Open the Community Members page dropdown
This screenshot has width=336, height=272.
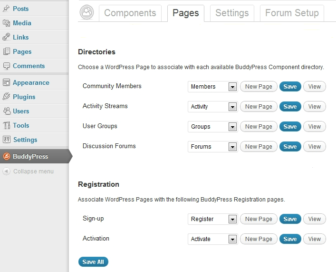coord(232,87)
